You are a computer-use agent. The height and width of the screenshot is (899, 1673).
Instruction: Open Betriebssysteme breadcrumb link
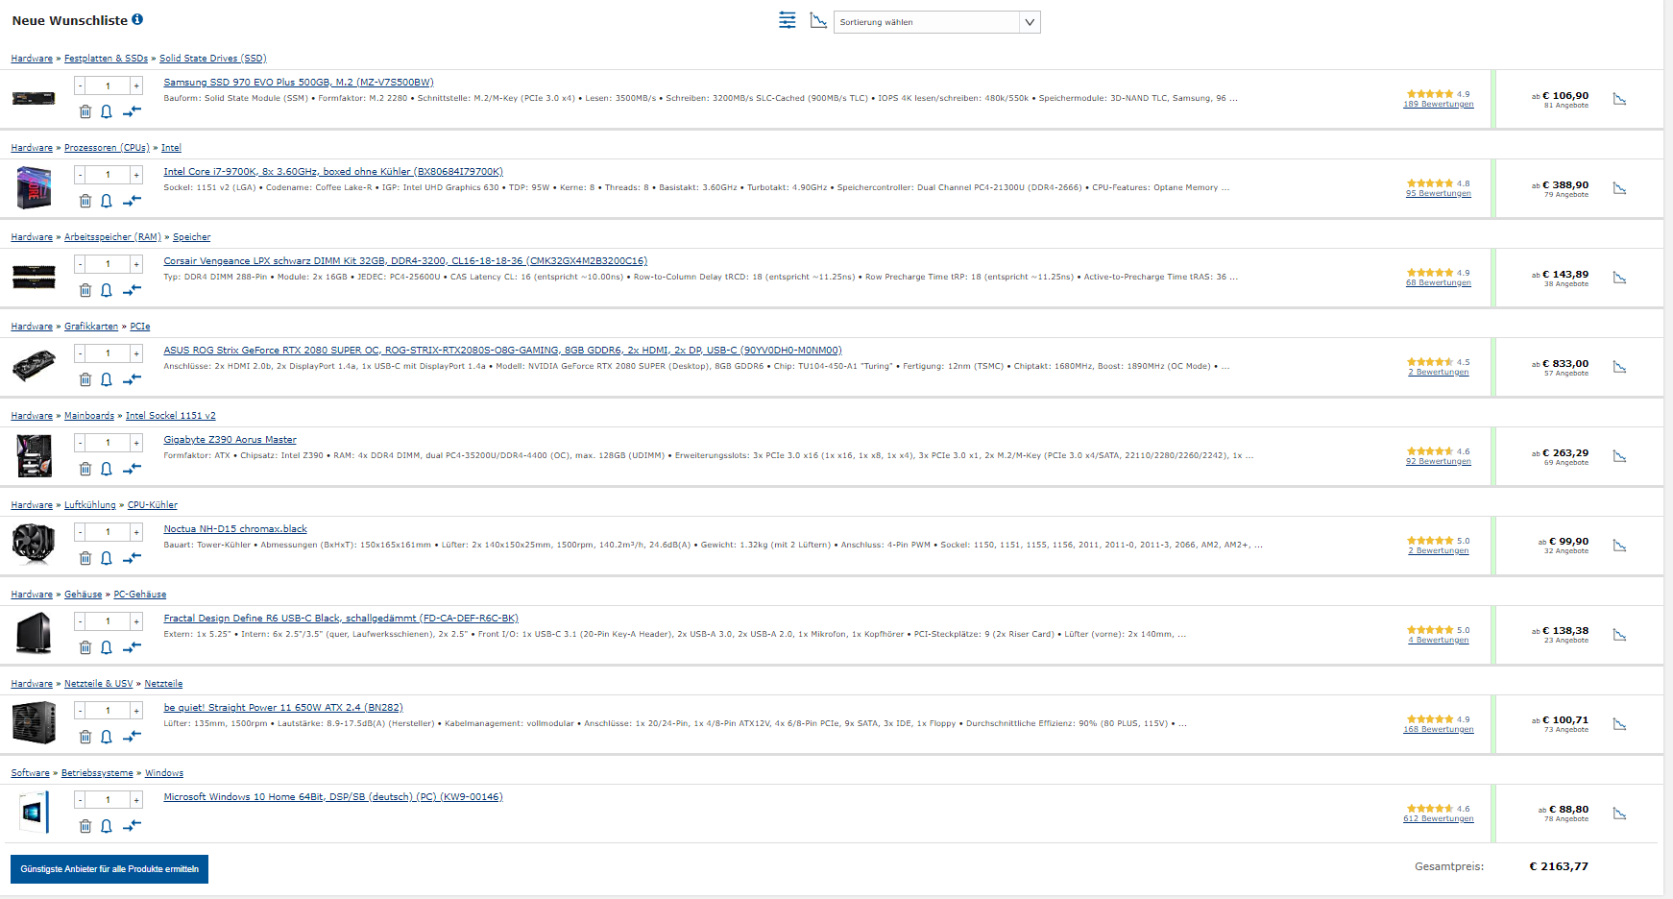click(x=97, y=773)
